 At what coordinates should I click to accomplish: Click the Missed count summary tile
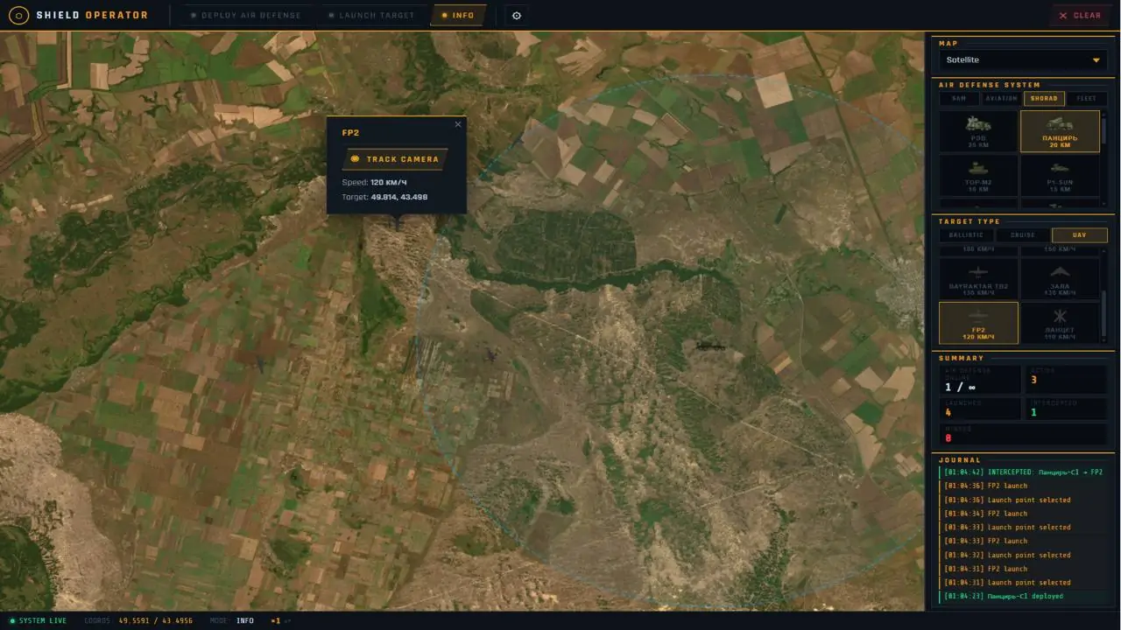[x=1023, y=434]
